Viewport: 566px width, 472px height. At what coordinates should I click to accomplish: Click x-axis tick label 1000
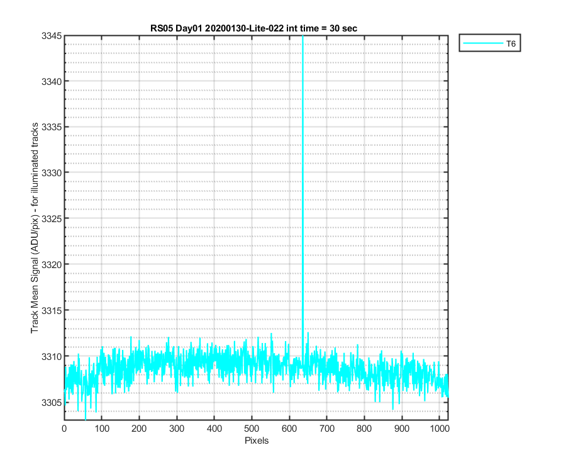coord(439,429)
